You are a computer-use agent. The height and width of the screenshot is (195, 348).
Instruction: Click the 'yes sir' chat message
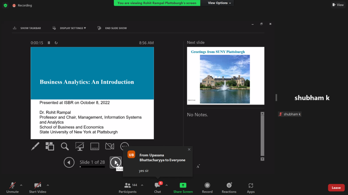144,171
